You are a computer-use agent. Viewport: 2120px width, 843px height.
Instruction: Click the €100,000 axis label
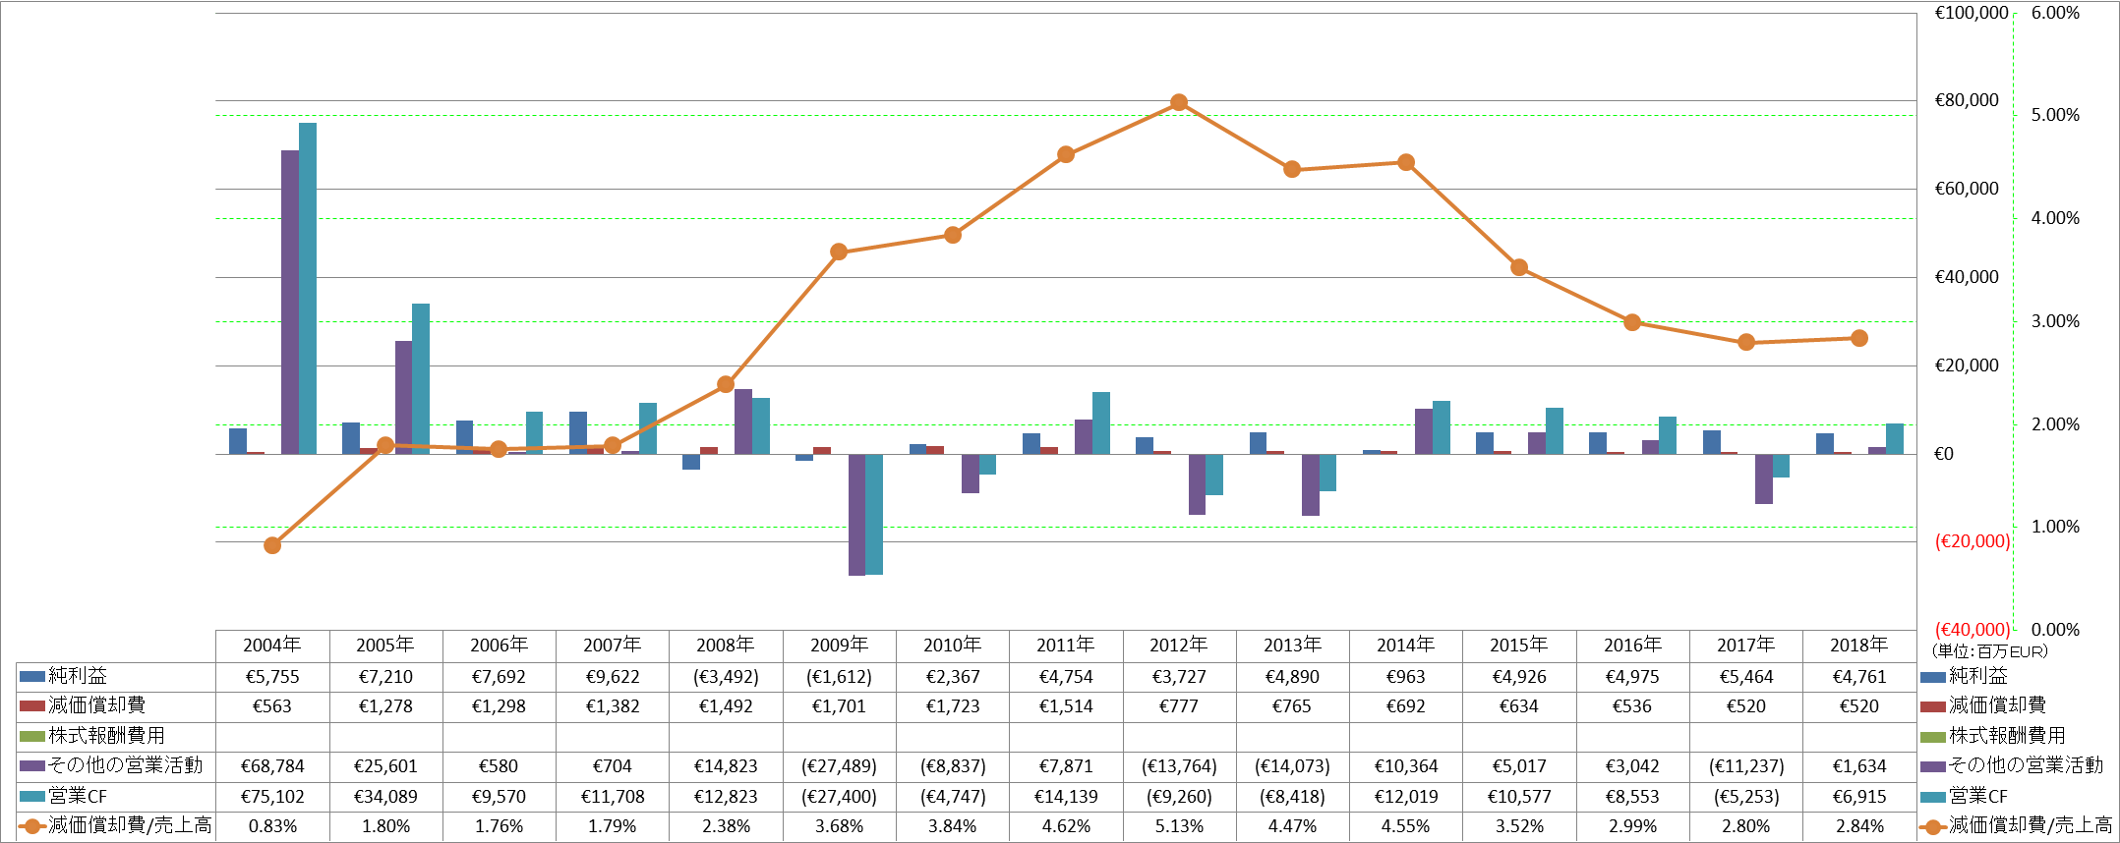(1972, 13)
